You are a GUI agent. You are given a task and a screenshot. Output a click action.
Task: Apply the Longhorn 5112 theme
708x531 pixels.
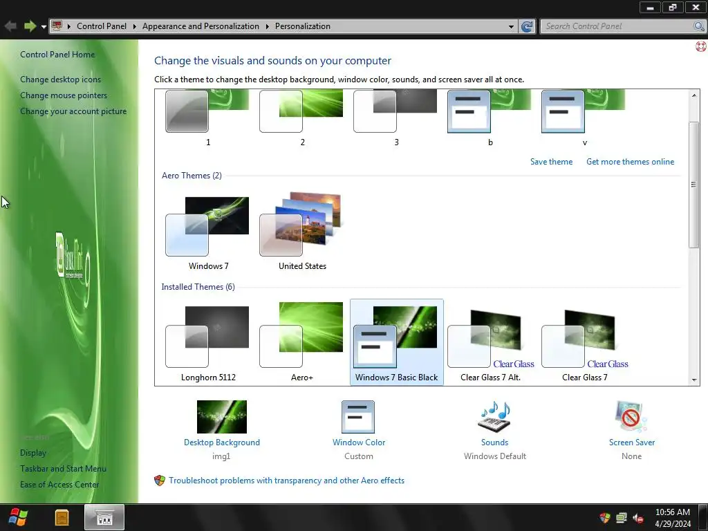(207, 343)
